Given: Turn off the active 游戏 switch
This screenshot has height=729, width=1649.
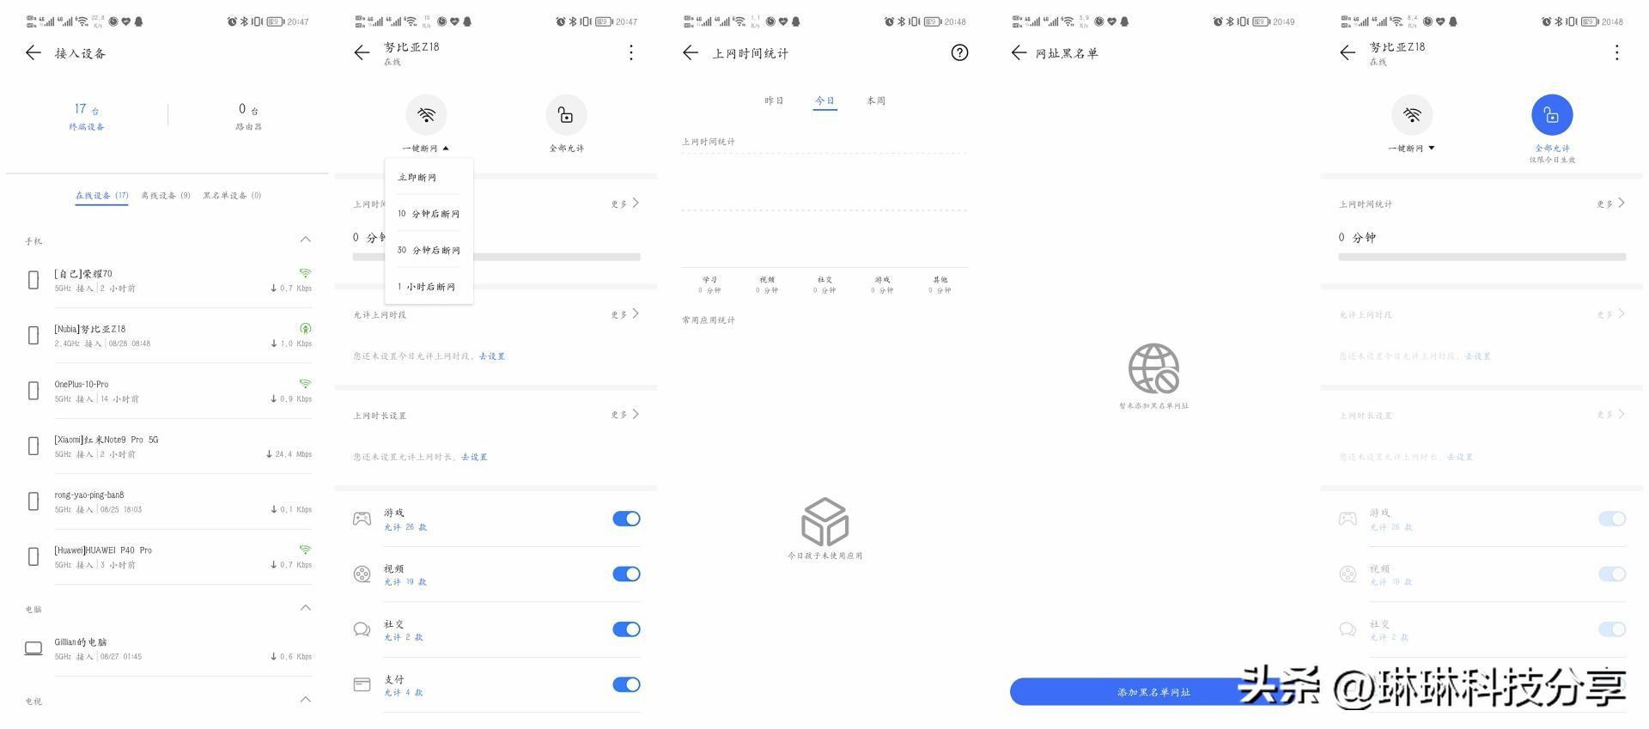Looking at the screenshot, I should (626, 519).
